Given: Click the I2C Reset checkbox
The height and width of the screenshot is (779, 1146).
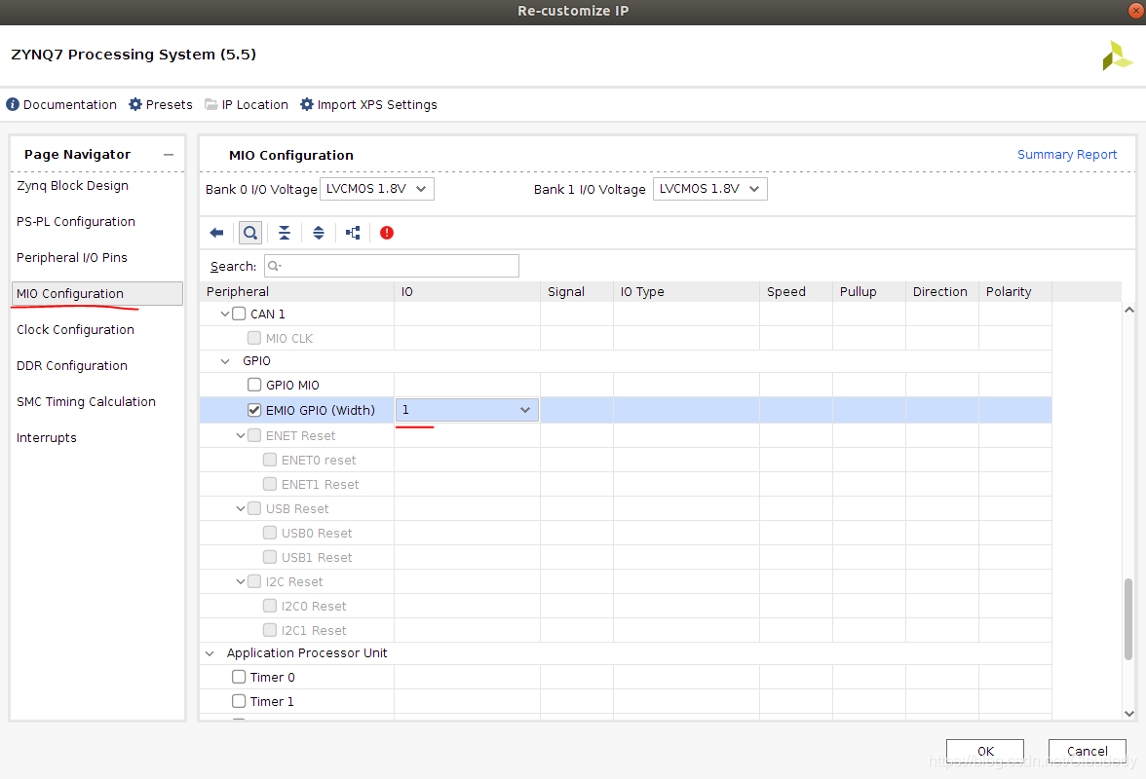Looking at the screenshot, I should click(254, 581).
